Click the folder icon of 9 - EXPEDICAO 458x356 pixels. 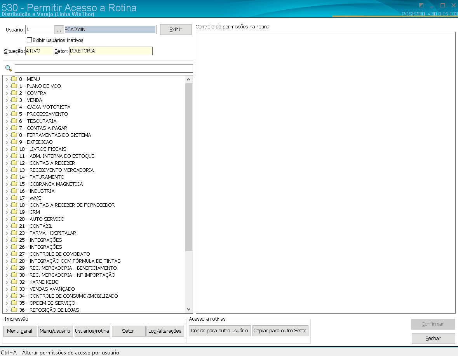click(14, 142)
